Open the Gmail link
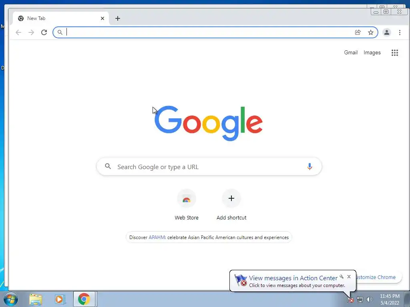The height and width of the screenshot is (307, 410). tap(351, 52)
